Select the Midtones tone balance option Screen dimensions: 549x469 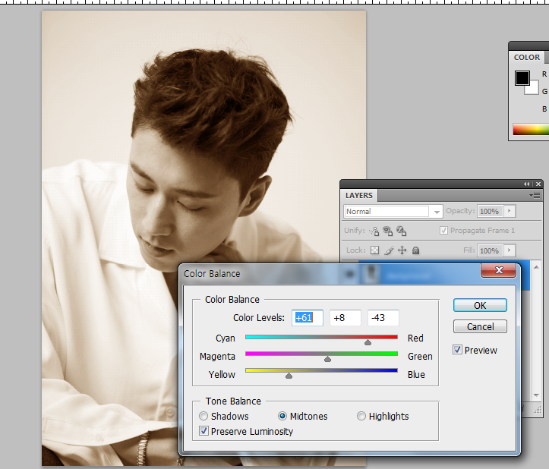[x=282, y=416]
